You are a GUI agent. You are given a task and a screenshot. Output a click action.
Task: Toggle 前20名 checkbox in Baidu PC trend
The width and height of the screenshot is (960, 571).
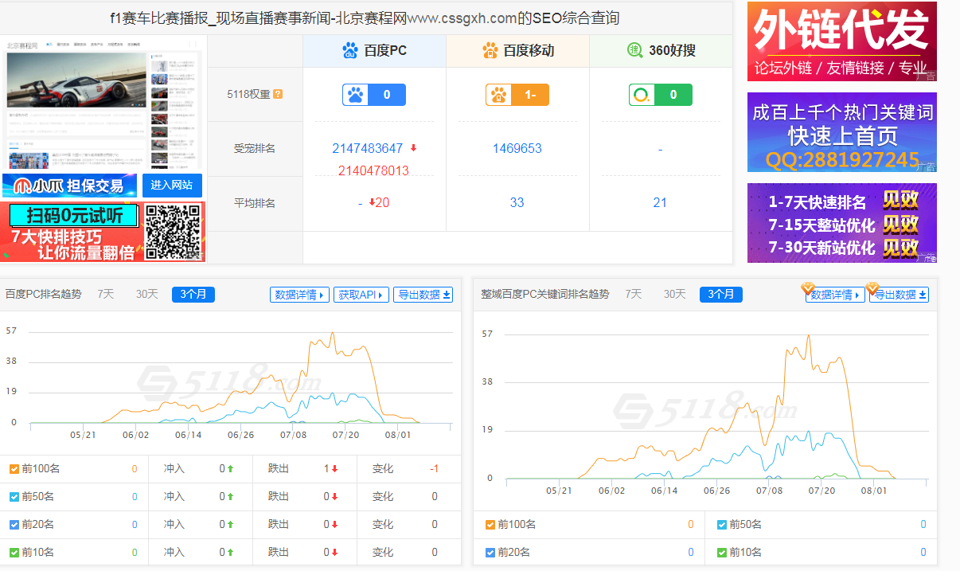[x=14, y=525]
